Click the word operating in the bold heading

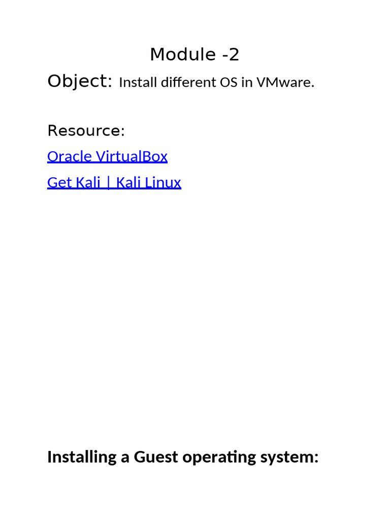(219, 458)
